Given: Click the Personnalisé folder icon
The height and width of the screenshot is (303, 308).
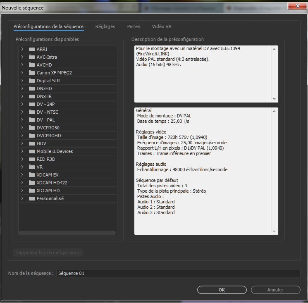Looking at the screenshot, I should click(x=32, y=198).
